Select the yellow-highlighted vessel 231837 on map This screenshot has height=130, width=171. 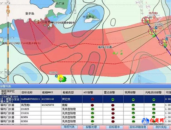pyautogui.click(x=61, y=79)
